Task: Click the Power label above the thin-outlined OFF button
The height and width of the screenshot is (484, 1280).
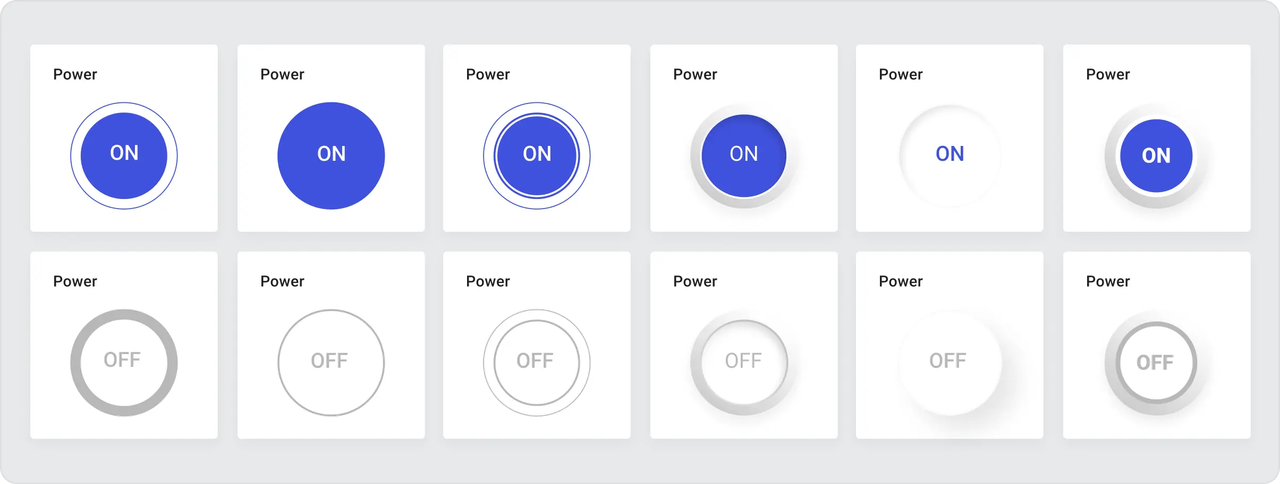Action: click(x=282, y=281)
